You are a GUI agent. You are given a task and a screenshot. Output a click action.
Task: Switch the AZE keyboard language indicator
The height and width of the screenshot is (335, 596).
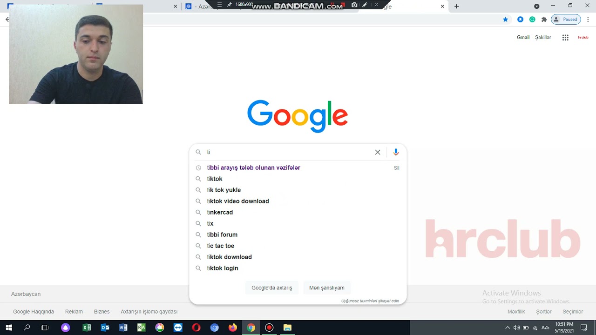(x=545, y=328)
